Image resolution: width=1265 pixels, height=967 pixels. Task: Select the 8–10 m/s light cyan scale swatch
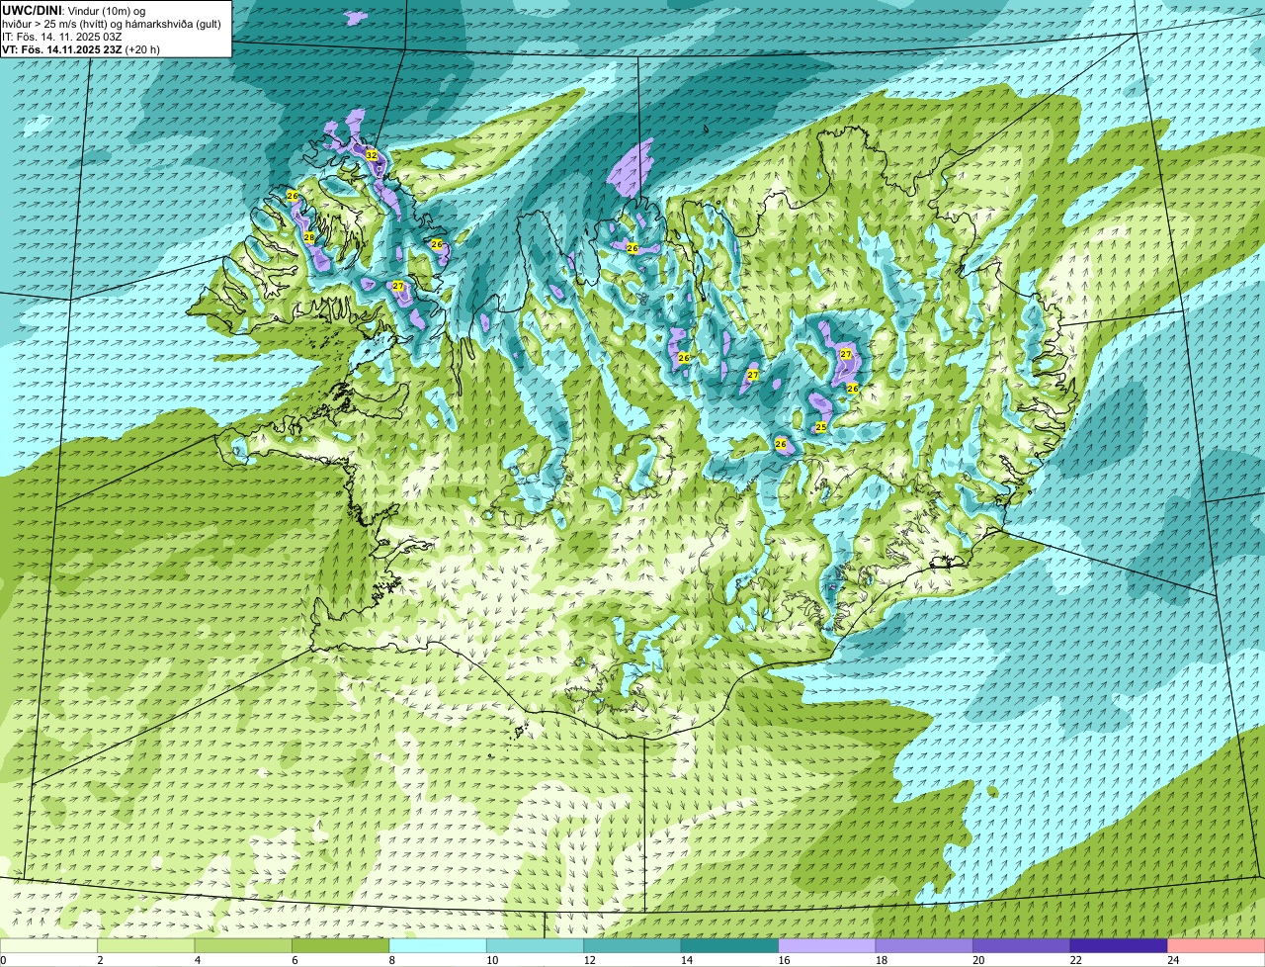(438, 945)
